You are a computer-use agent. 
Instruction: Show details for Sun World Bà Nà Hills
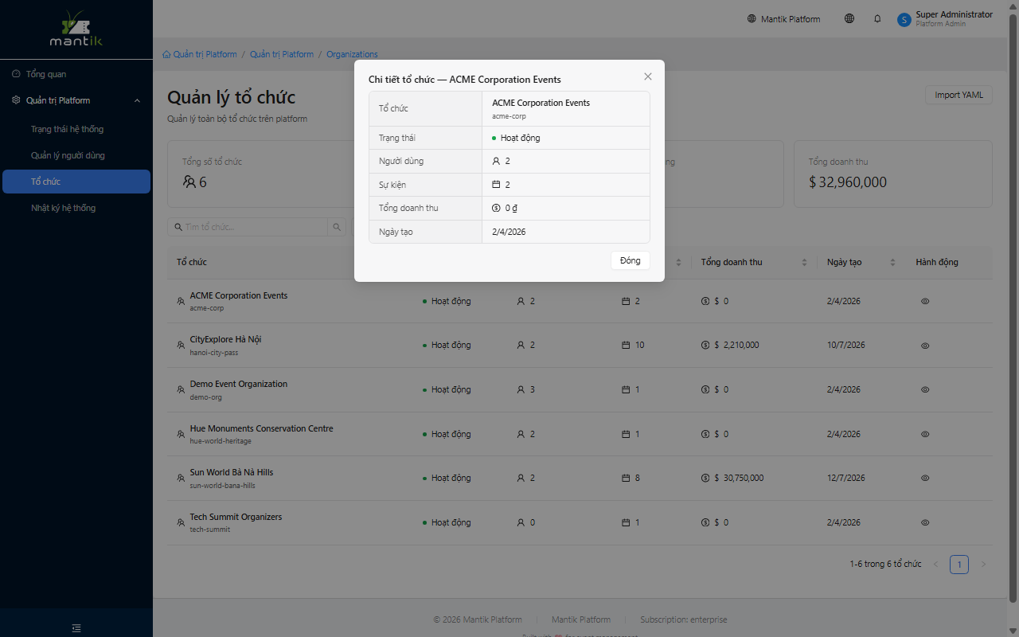[925, 479]
